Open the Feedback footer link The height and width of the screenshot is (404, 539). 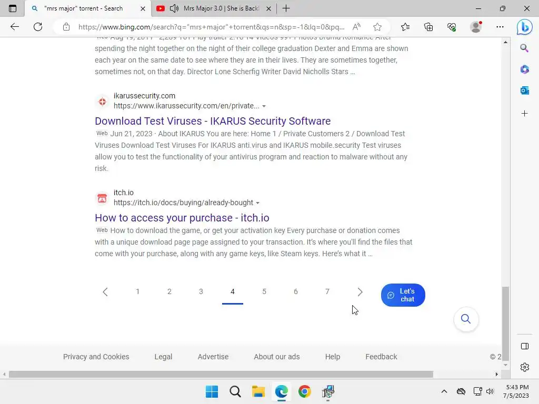(381, 357)
